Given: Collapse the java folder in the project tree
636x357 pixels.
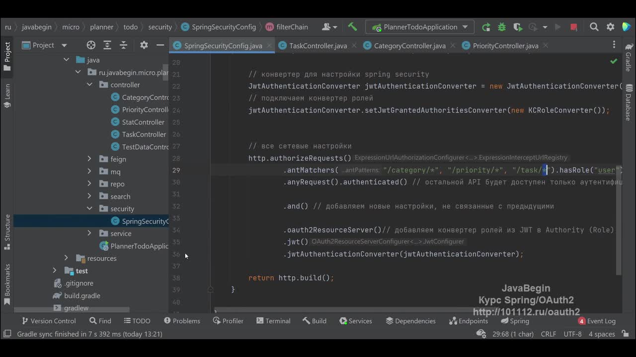Looking at the screenshot, I should click(66, 60).
